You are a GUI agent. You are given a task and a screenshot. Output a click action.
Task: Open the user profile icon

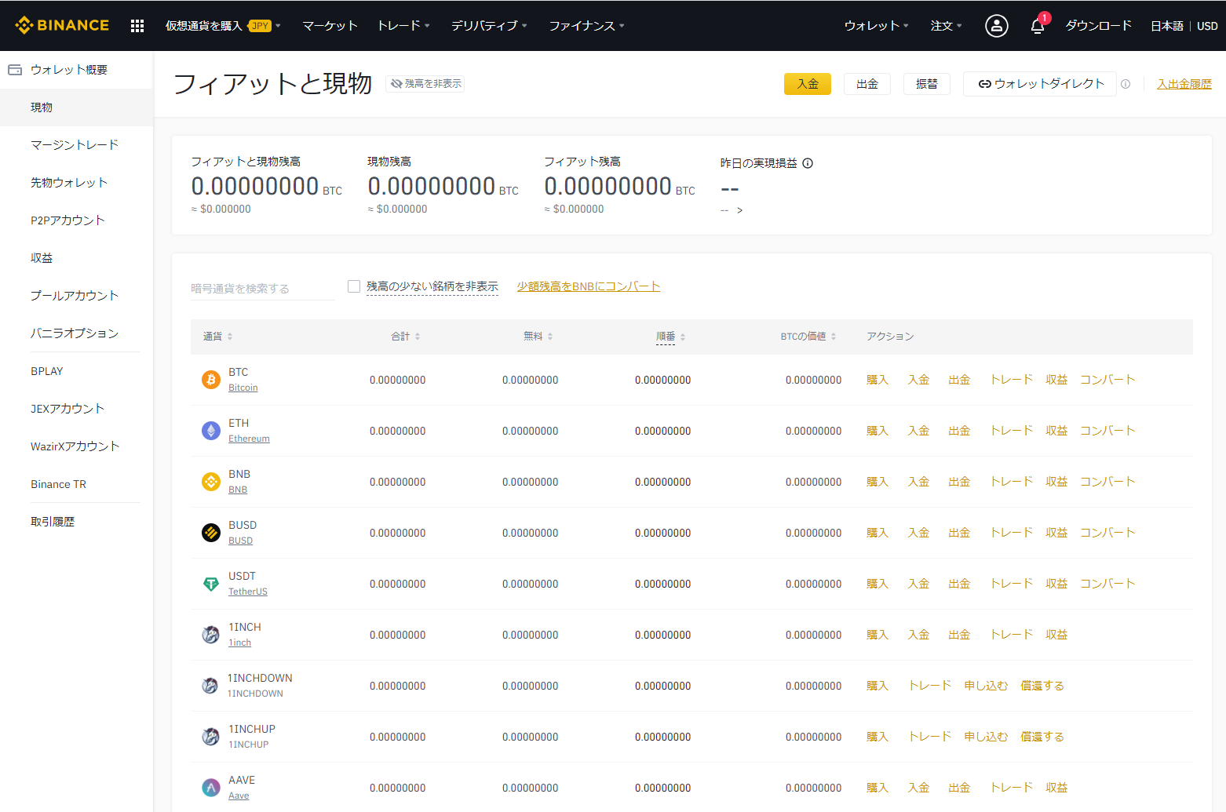(x=997, y=26)
